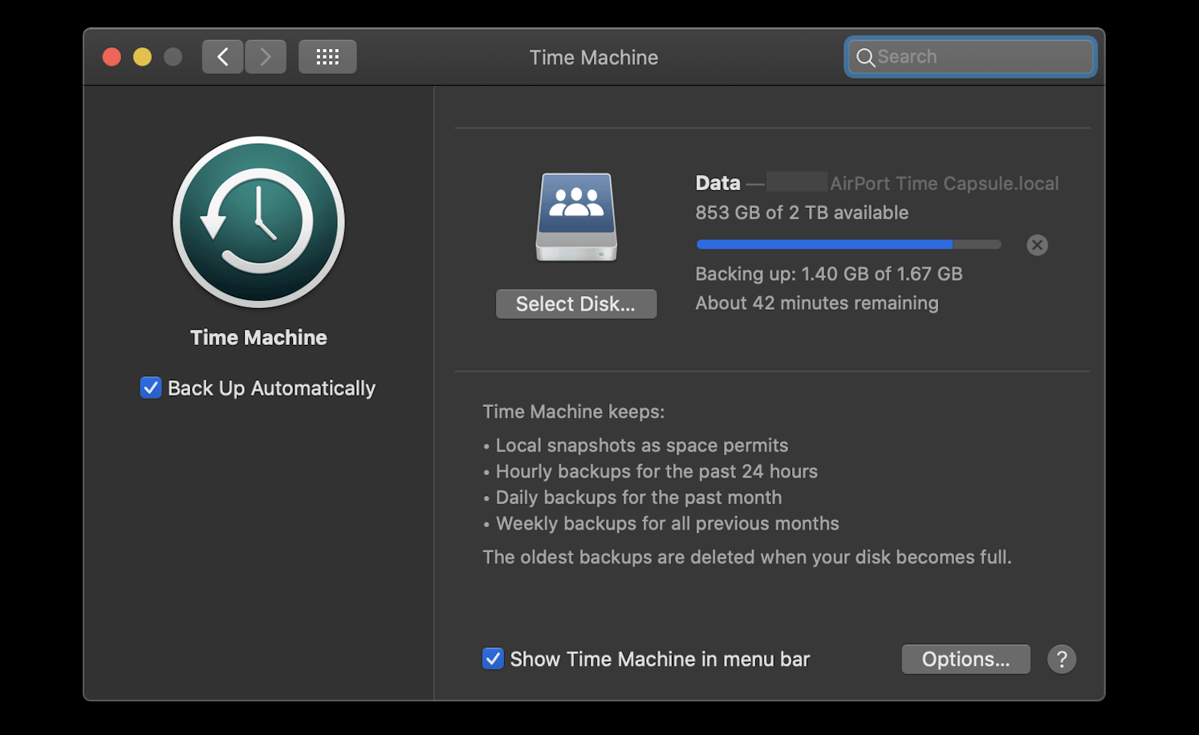1199x735 pixels.
Task: Click the Time Machine title text
Action: (593, 57)
